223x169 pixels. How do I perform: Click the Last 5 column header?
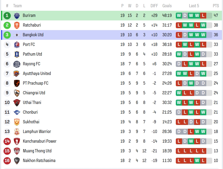click(x=194, y=6)
